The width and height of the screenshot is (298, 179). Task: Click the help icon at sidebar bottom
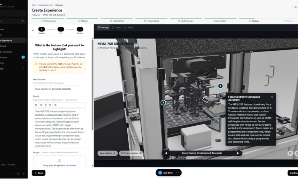(18, 174)
